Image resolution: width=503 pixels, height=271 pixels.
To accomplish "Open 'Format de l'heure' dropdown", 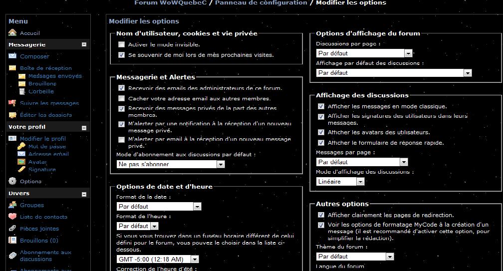I will pos(137,226).
